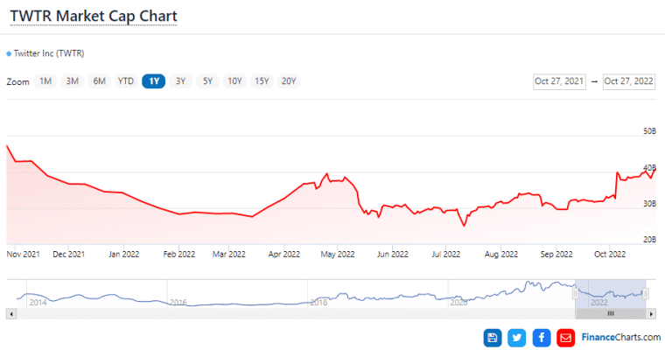Share the chart via email icon
Screen dimensions: 665x350
566,337
